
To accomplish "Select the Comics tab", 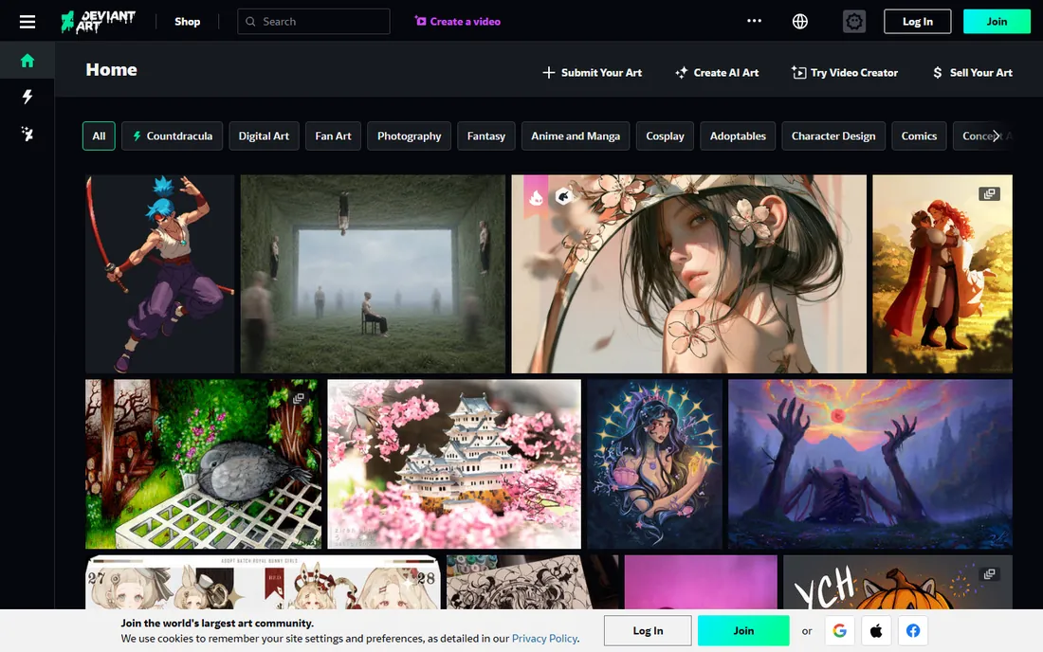I will pyautogui.click(x=920, y=136).
